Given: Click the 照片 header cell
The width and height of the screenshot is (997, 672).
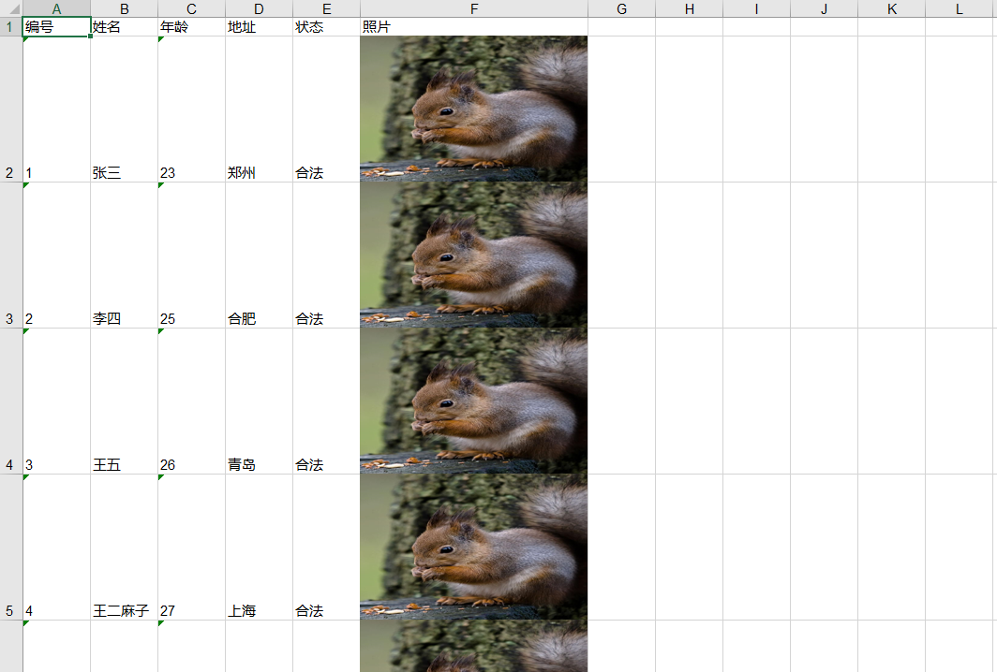Looking at the screenshot, I should [474, 27].
